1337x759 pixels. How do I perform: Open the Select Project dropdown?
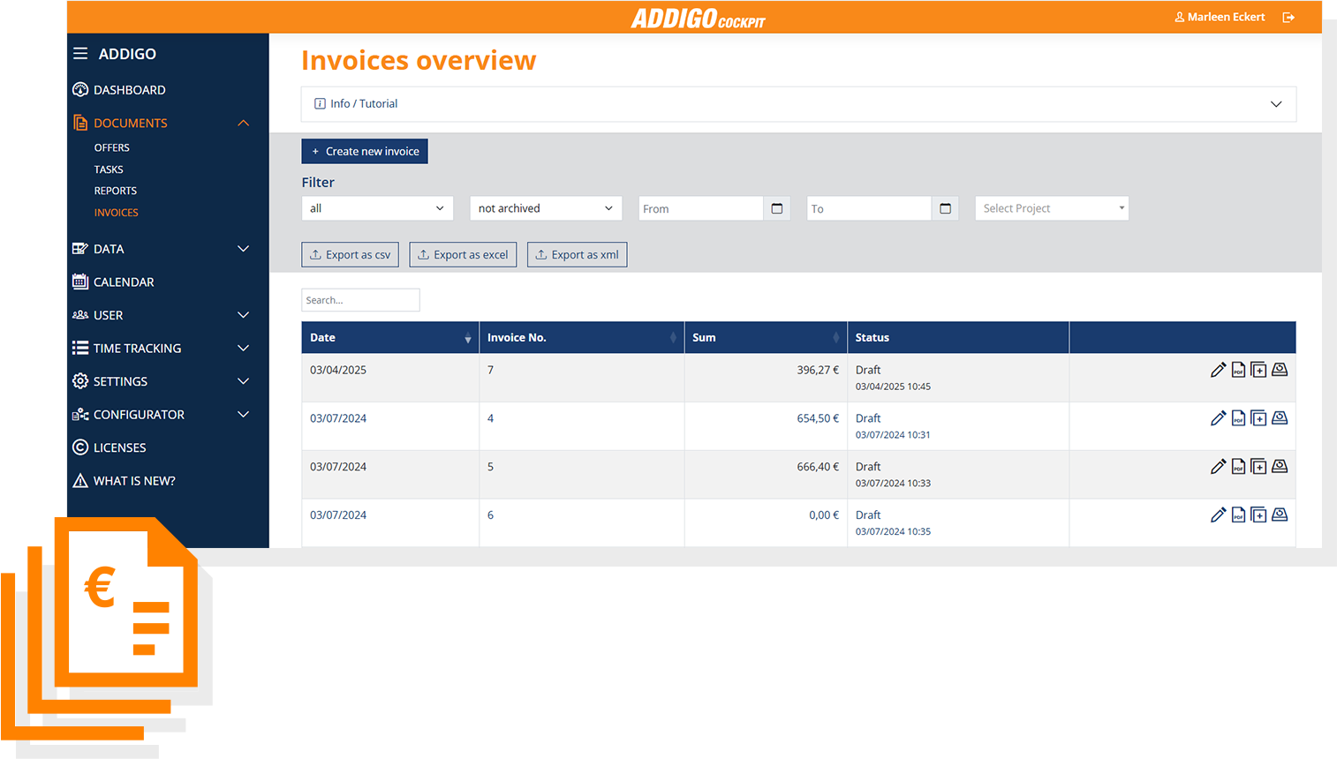pos(1052,208)
